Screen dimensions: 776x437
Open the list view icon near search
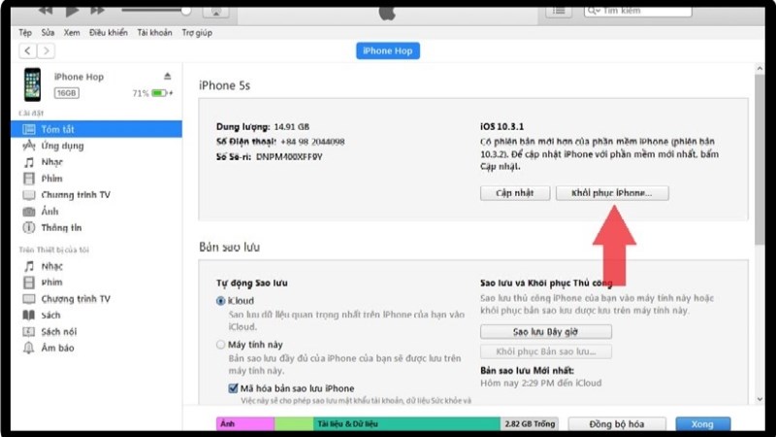coord(559,11)
